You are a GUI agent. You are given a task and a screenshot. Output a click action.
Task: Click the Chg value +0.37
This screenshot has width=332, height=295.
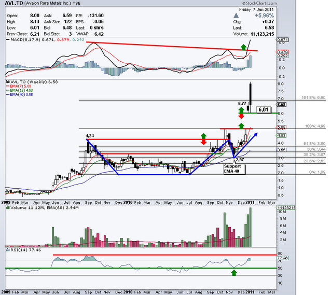(x=268, y=22)
